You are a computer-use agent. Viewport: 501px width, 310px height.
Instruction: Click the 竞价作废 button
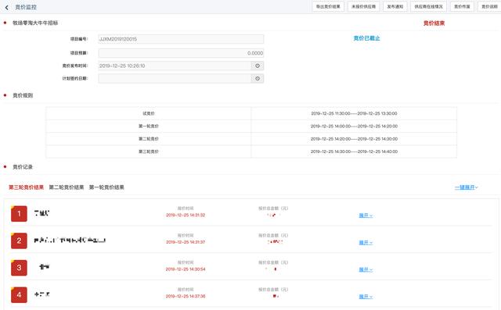pyautogui.click(x=462, y=7)
